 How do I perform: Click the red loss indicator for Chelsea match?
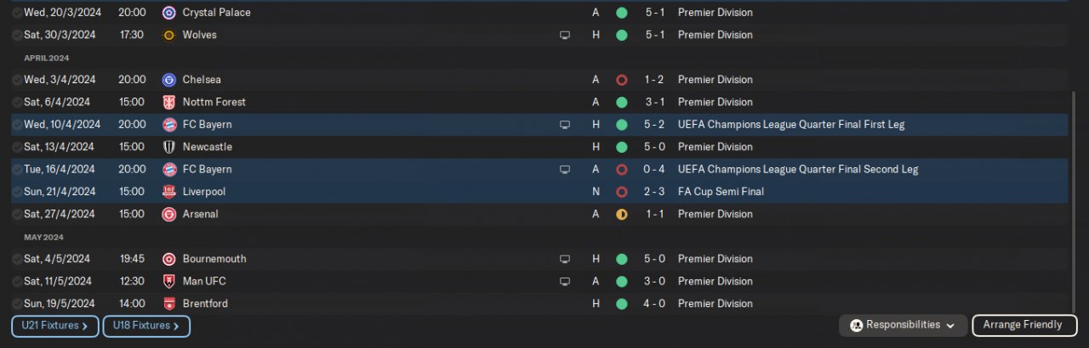click(621, 80)
